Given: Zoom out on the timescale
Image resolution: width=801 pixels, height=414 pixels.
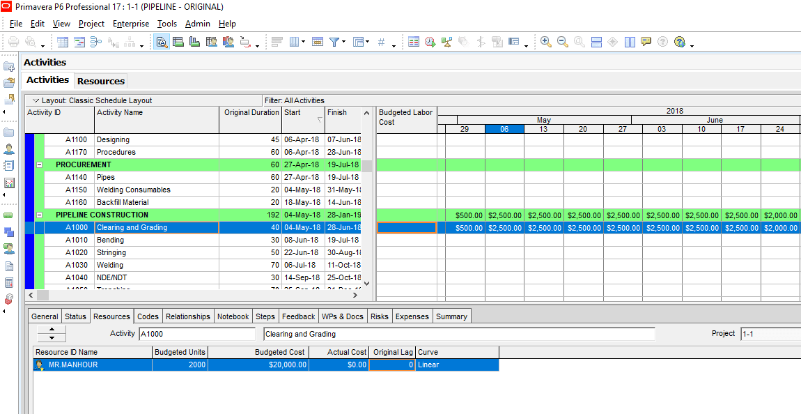Looking at the screenshot, I should [562, 42].
